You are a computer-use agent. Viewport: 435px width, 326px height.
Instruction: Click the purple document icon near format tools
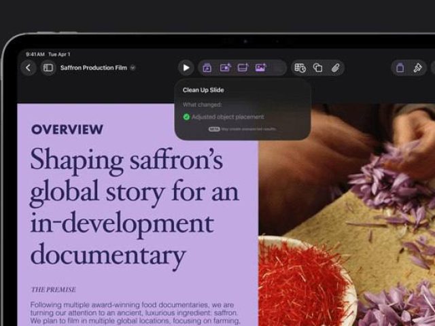coord(400,68)
